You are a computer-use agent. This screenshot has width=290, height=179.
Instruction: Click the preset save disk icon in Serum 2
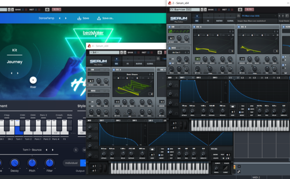[238, 16]
